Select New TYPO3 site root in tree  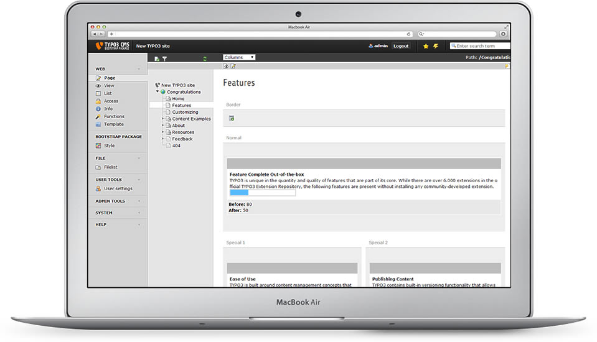pos(178,85)
